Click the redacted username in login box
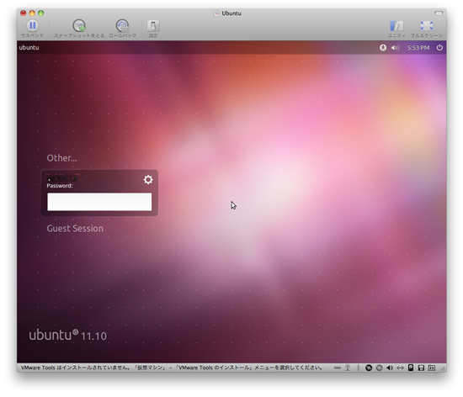 pos(63,177)
